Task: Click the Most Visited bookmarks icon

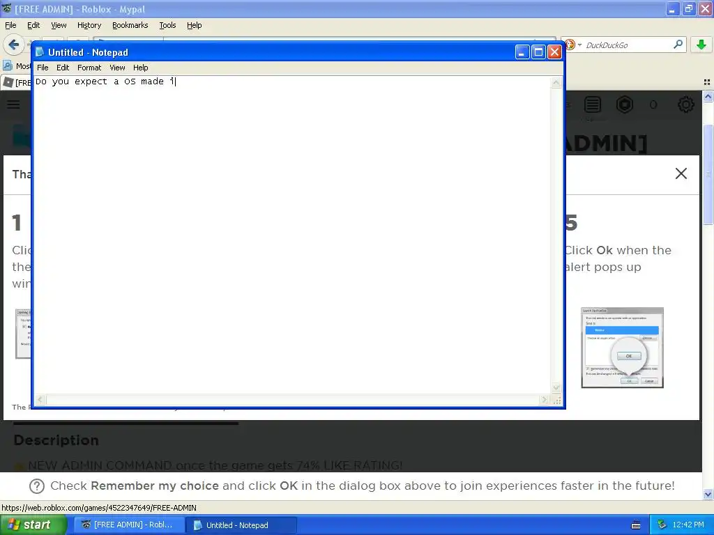Action: coord(8,66)
